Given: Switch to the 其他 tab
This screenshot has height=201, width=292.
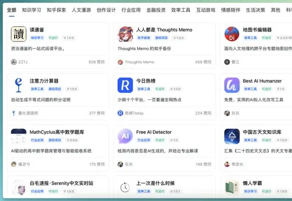Looking at the screenshot, I should pyautogui.click(x=275, y=10).
